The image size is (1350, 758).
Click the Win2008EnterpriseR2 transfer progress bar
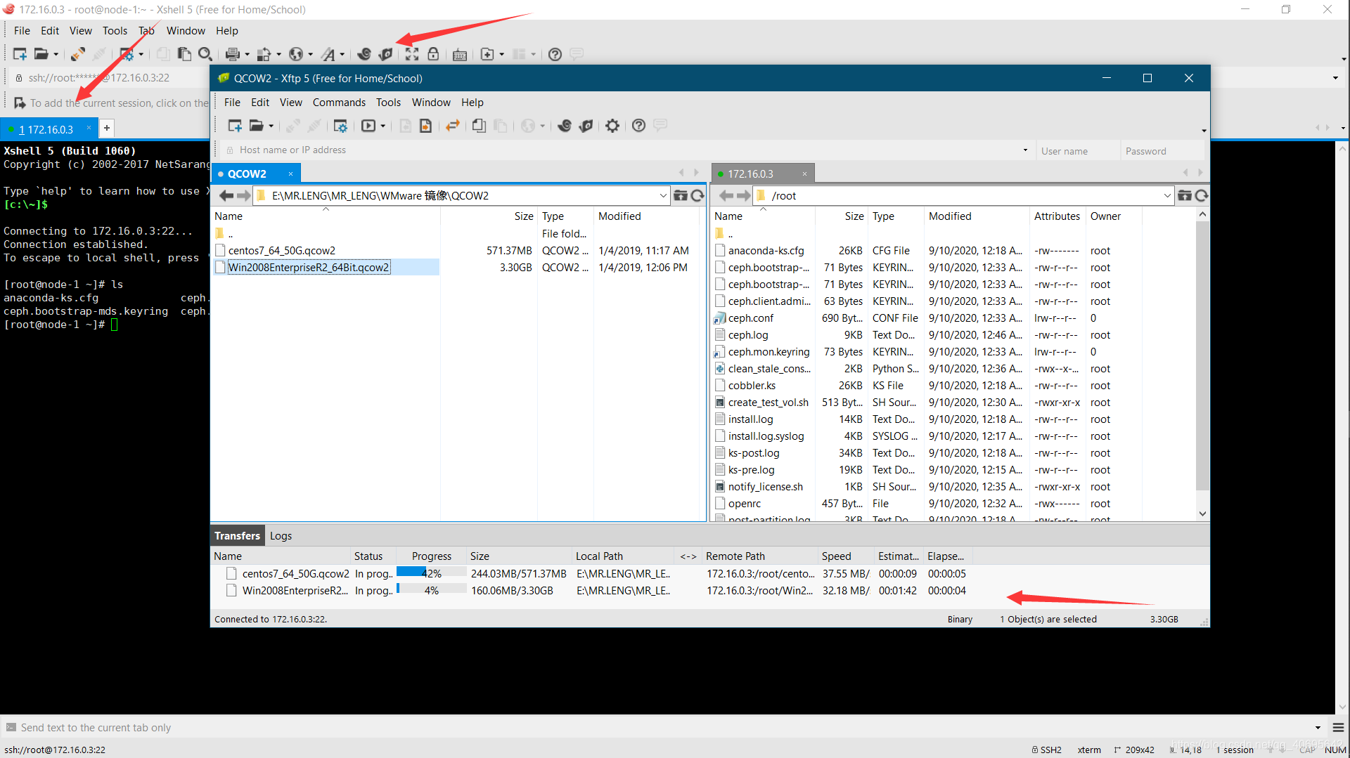point(432,590)
